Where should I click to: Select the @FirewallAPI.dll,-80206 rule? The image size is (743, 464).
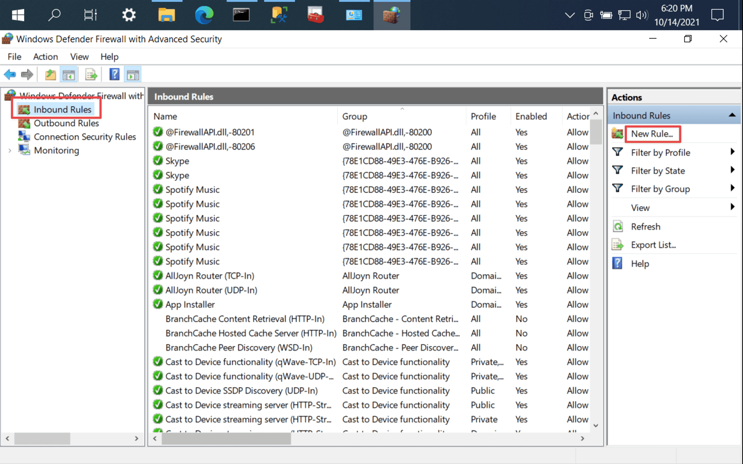[210, 147]
